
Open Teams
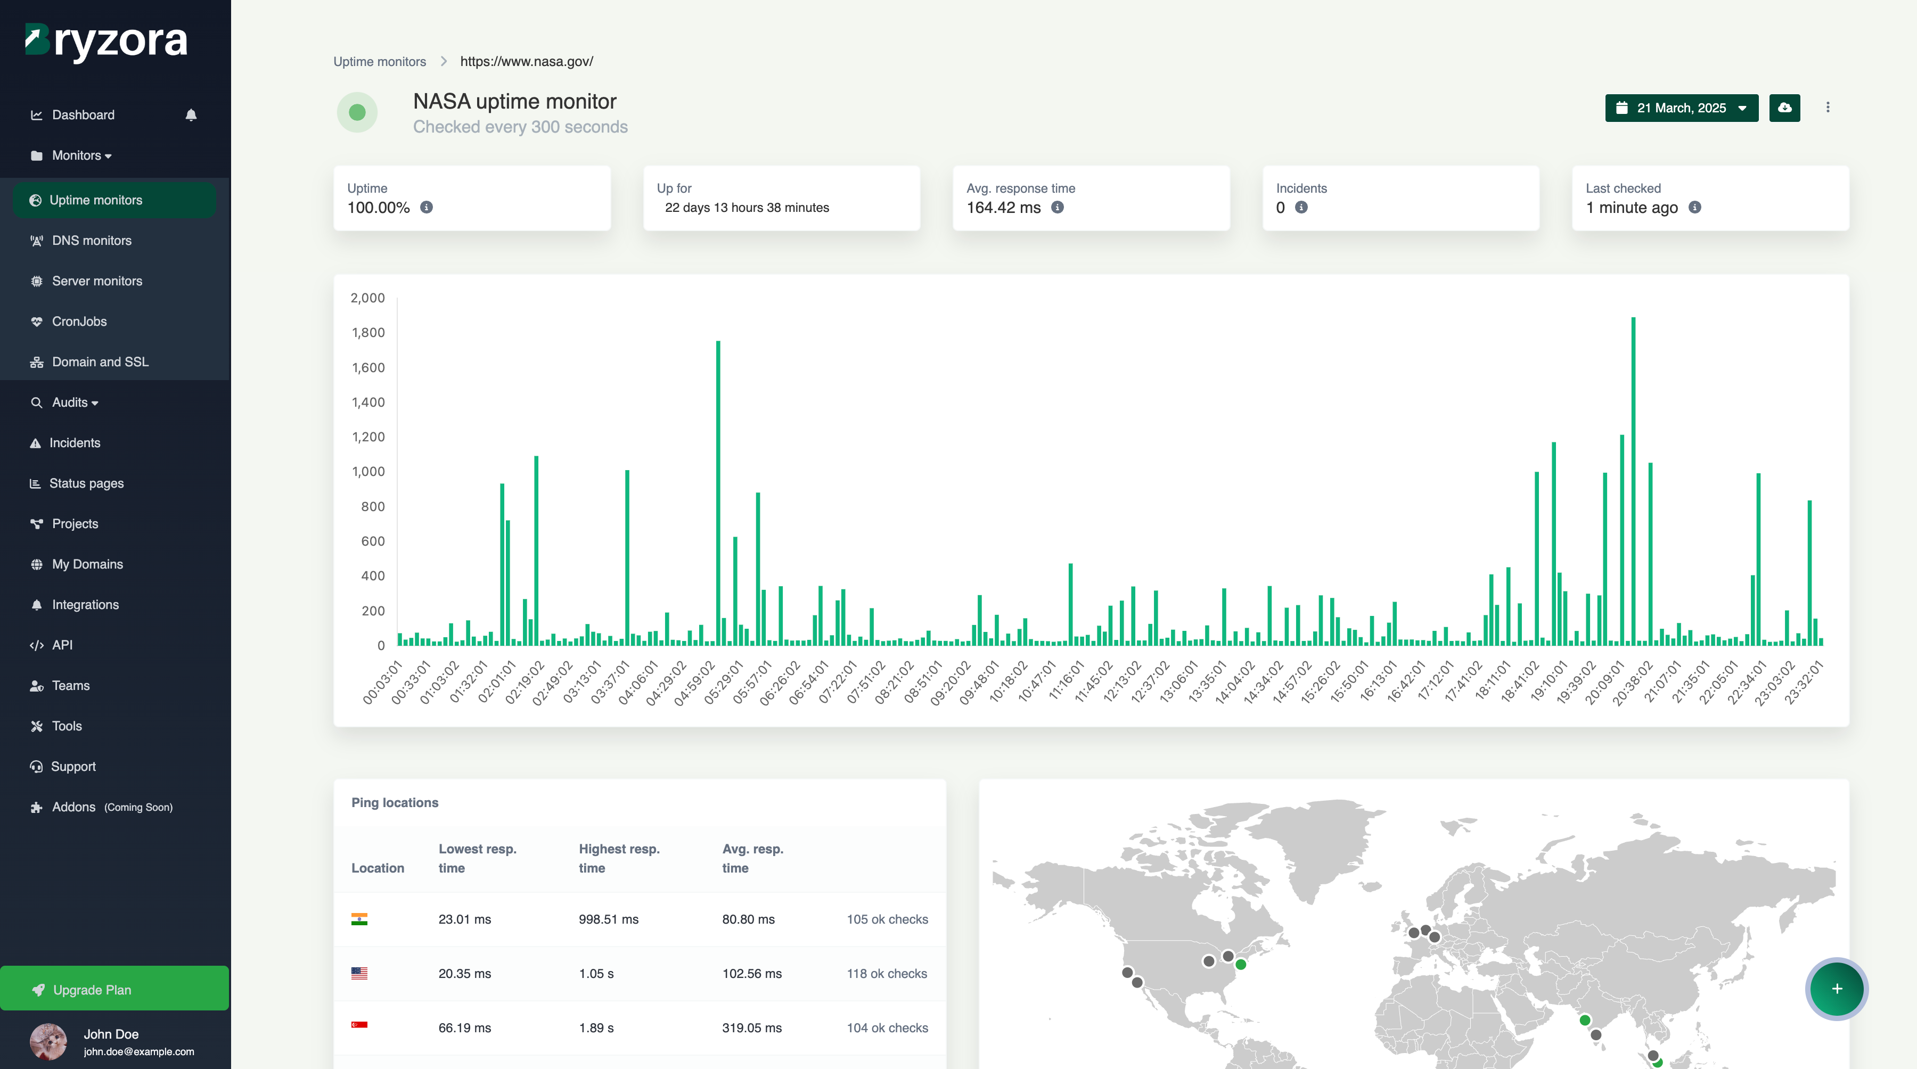pyautogui.click(x=71, y=686)
